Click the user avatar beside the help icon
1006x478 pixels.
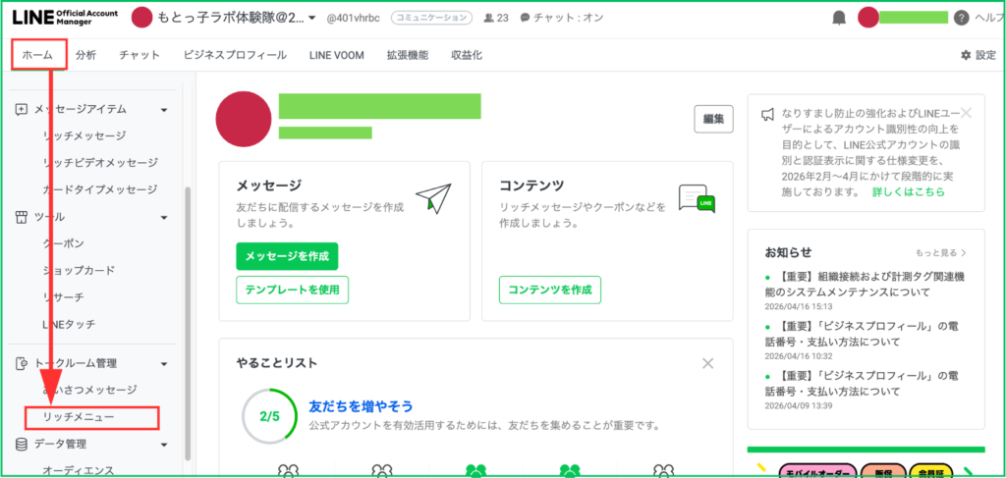click(868, 18)
